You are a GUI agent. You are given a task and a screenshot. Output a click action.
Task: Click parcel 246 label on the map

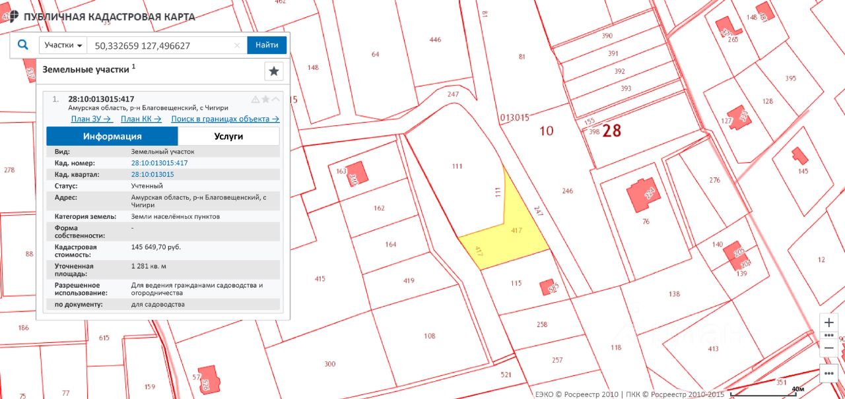(x=568, y=191)
